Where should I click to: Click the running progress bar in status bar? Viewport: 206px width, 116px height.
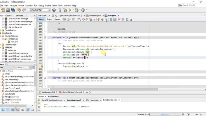165,114
